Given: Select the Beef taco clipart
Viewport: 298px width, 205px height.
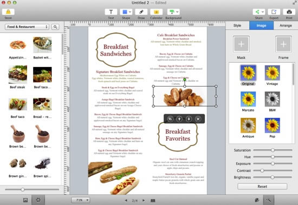Looking at the screenshot, I should click(x=18, y=104).
